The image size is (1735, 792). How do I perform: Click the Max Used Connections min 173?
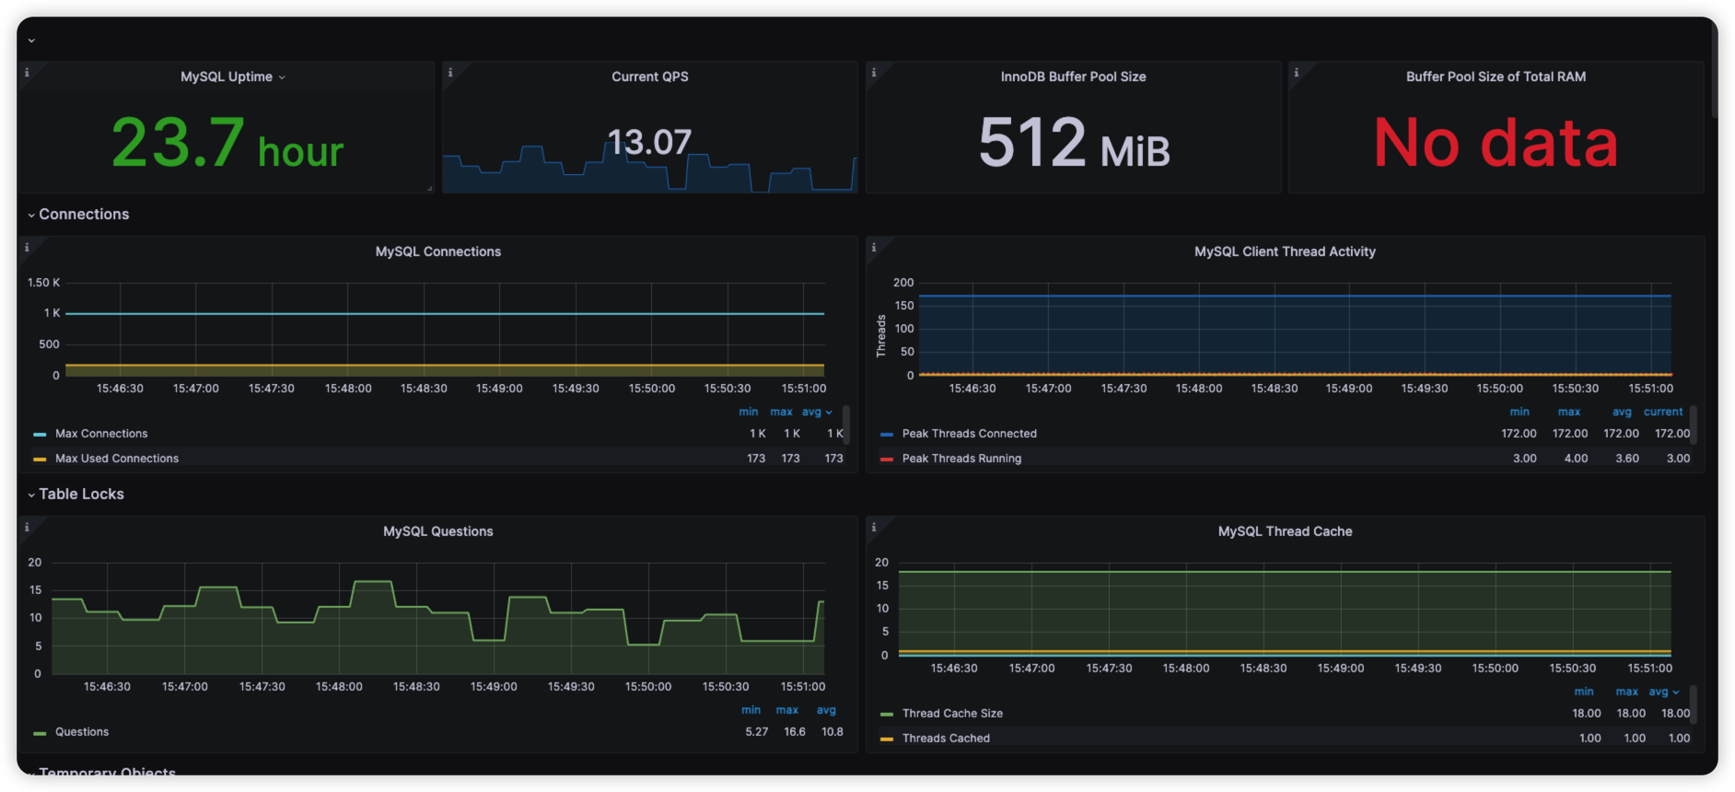(756, 459)
